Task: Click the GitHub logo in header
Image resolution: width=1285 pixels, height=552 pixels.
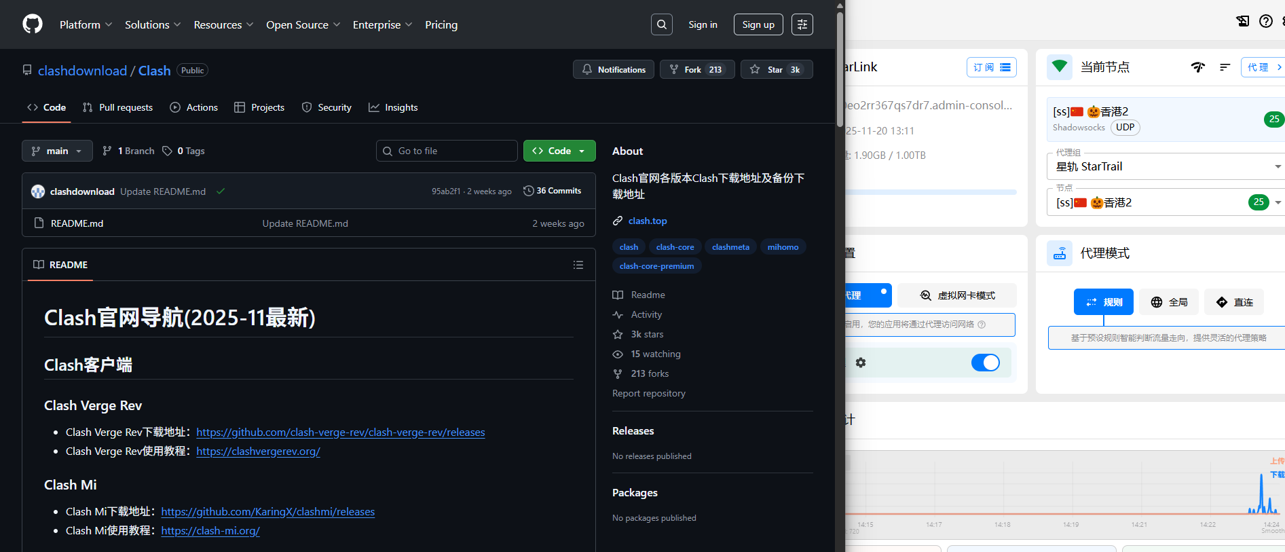Action: (33, 24)
